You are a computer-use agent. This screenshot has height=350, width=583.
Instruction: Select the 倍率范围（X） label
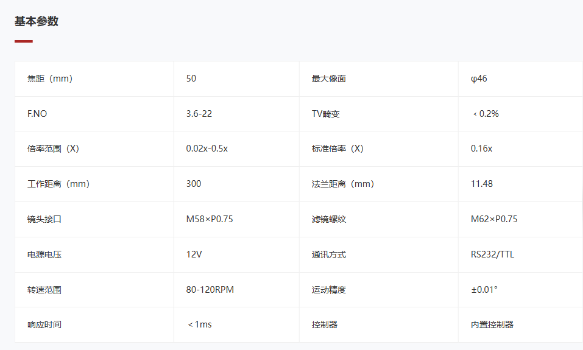53,149
